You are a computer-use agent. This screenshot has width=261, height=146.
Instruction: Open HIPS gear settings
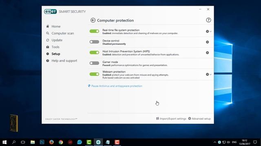click(x=207, y=53)
